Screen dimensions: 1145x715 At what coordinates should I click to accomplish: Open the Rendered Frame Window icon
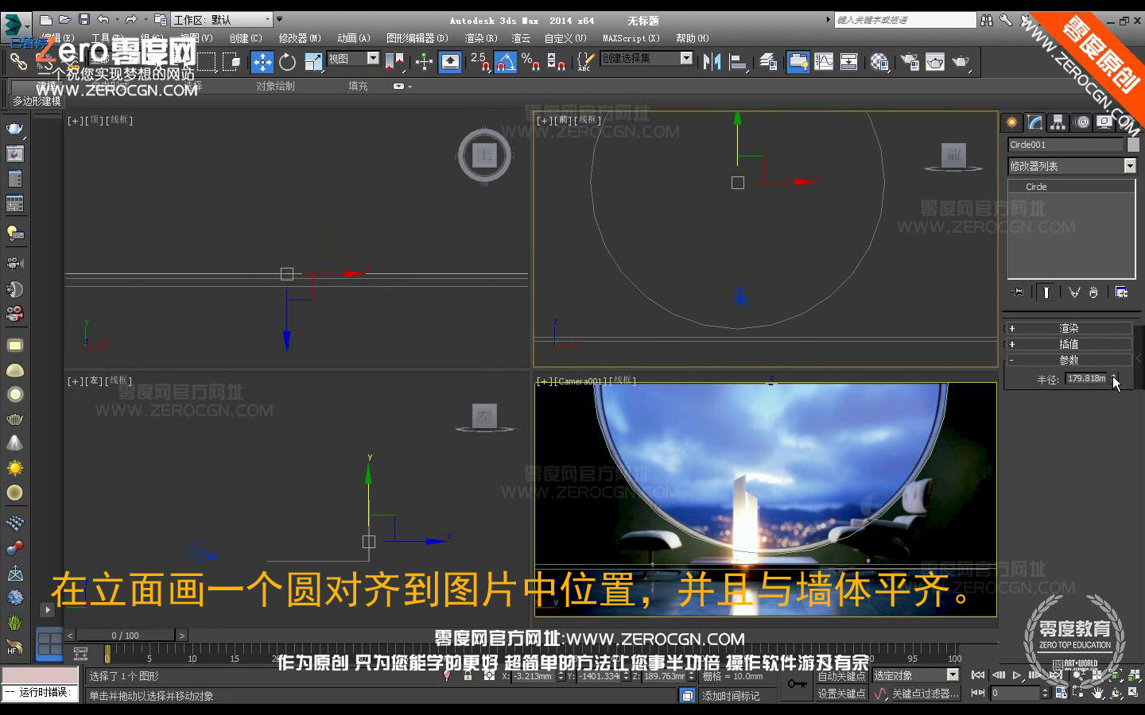(935, 62)
